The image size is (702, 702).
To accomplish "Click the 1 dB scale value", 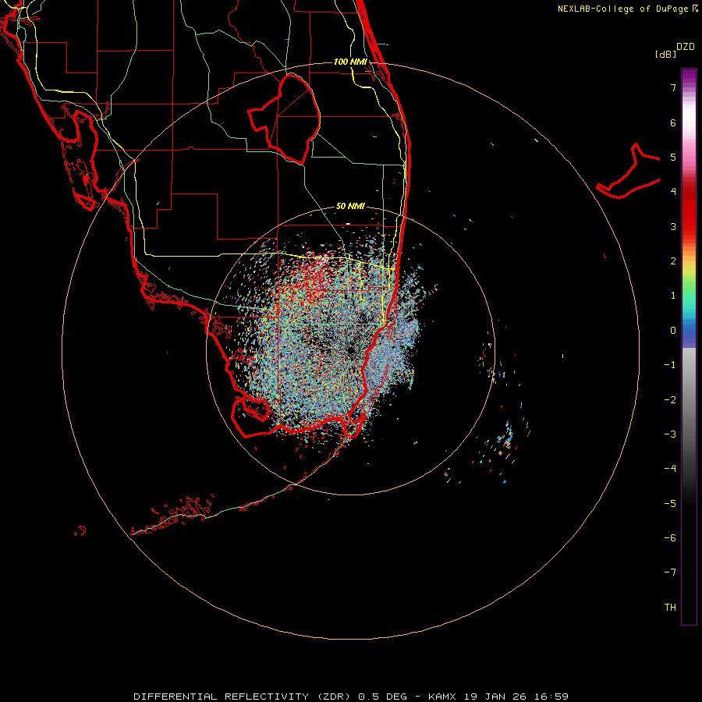I will pyautogui.click(x=673, y=296).
